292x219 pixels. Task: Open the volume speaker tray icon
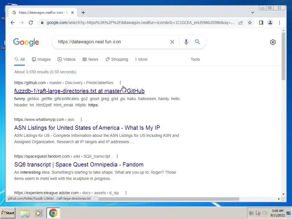[265, 213]
